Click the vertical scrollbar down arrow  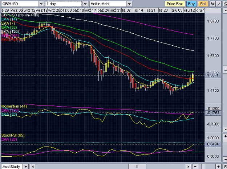(x=225, y=129)
